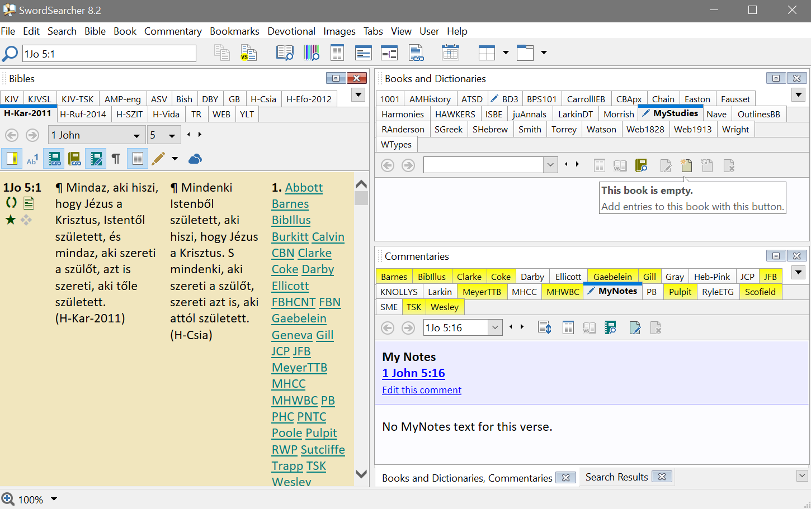Open the empty entry dropdown in Books panel
811x509 pixels.
(551, 165)
